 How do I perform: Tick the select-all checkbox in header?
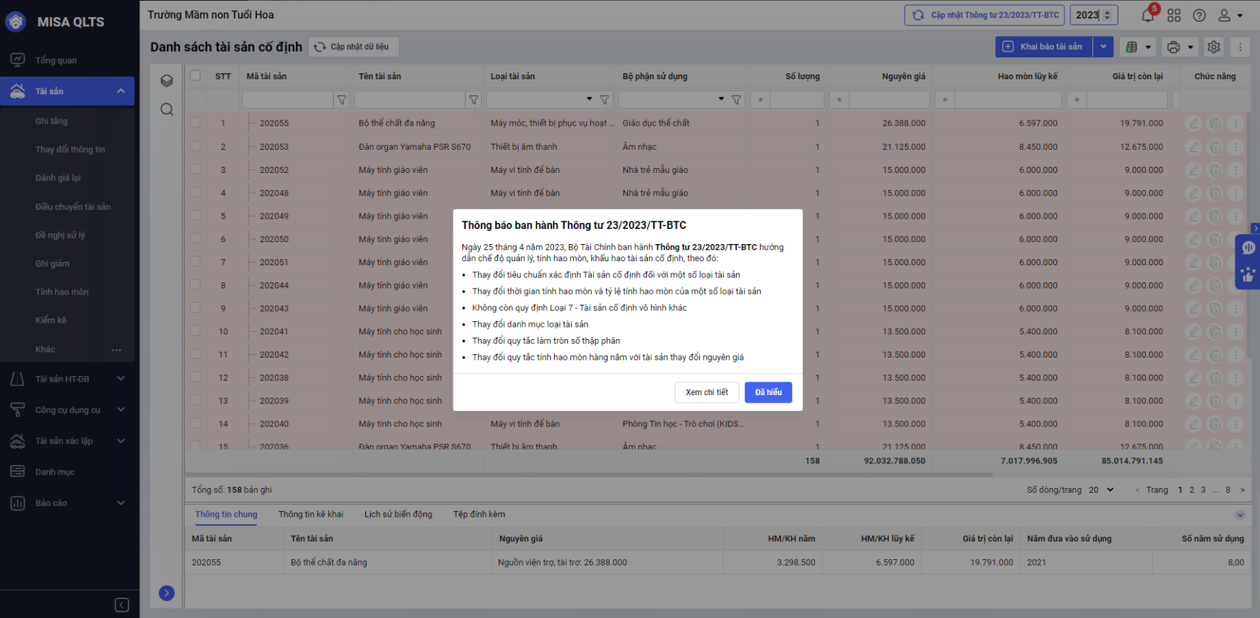coord(196,76)
